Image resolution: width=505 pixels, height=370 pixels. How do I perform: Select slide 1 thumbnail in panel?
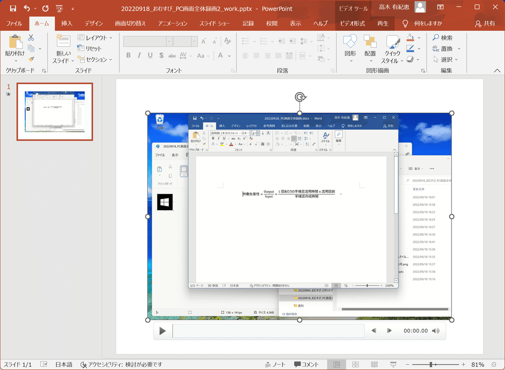click(55, 111)
